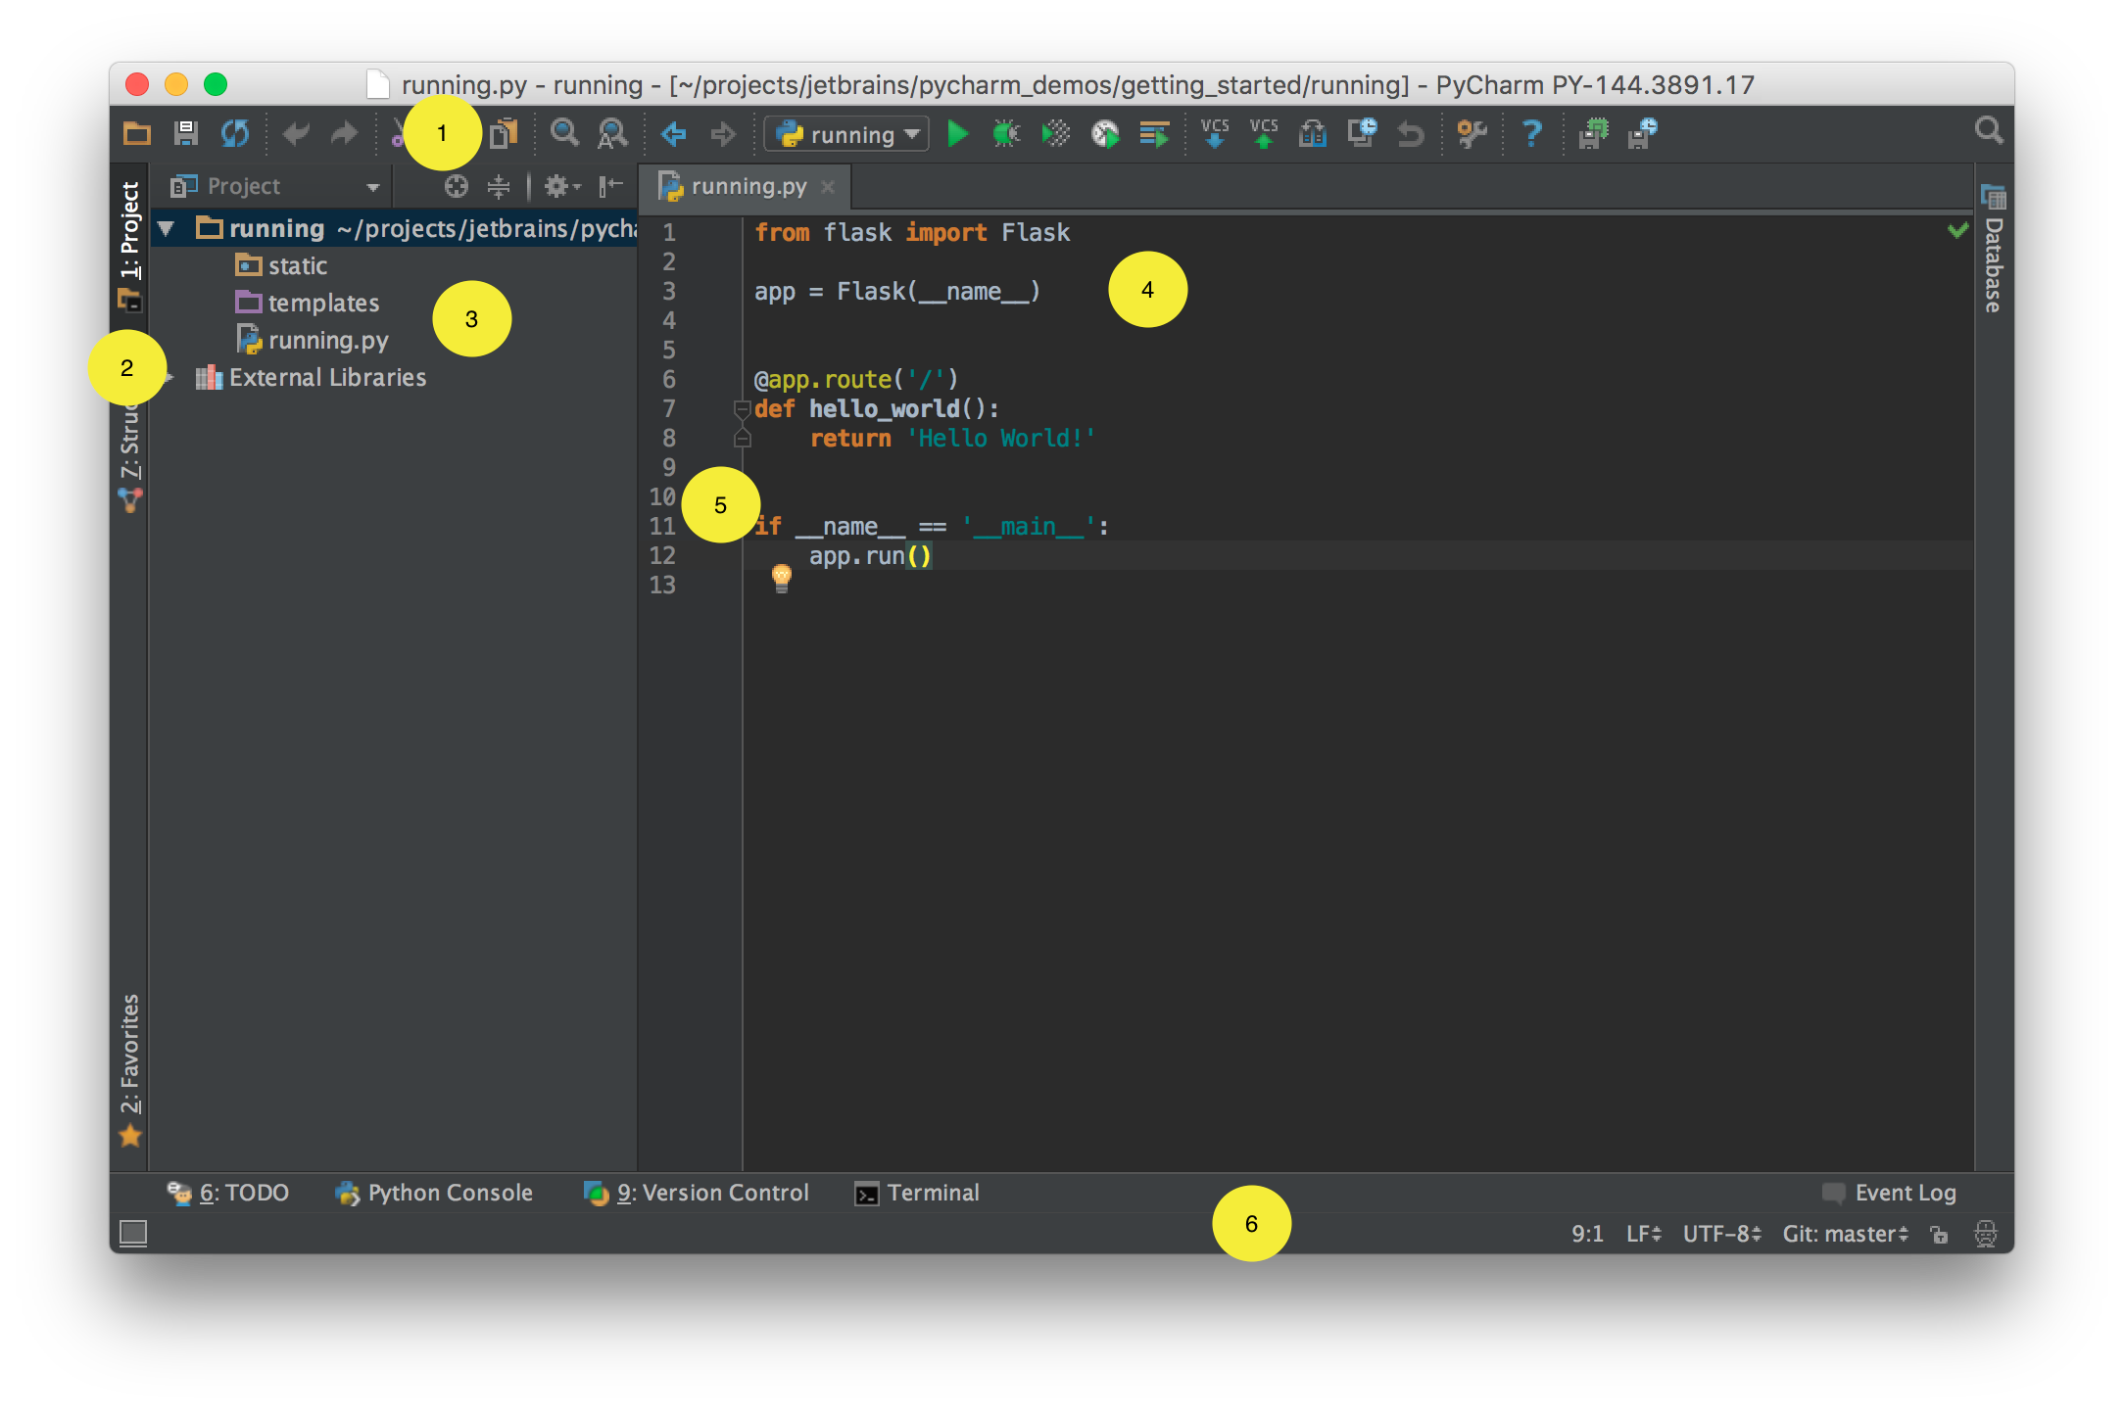Toggle tool window buttons via the bottom-left square icon
This screenshot has height=1410, width=2124.
(133, 1233)
